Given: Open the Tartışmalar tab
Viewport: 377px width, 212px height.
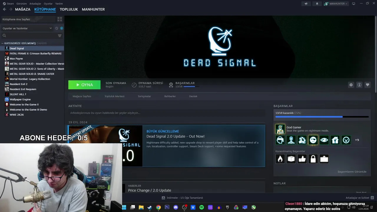Looking at the screenshot, I should (x=144, y=96).
